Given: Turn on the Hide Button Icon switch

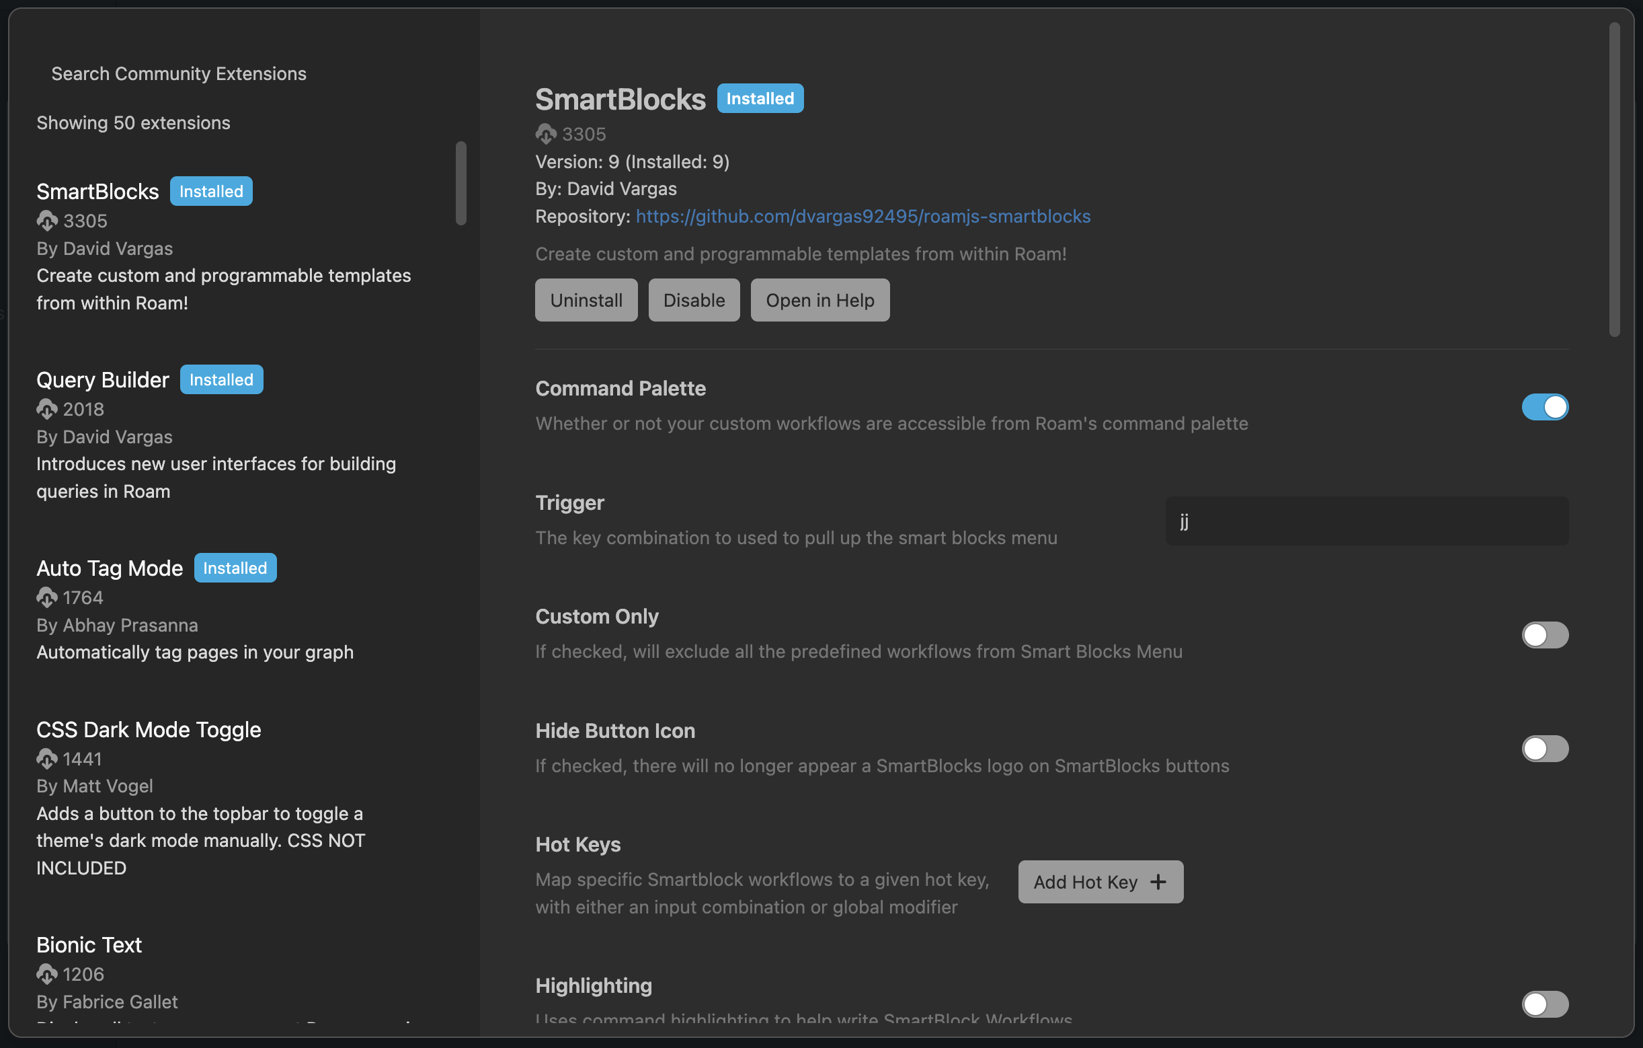Looking at the screenshot, I should (1545, 749).
